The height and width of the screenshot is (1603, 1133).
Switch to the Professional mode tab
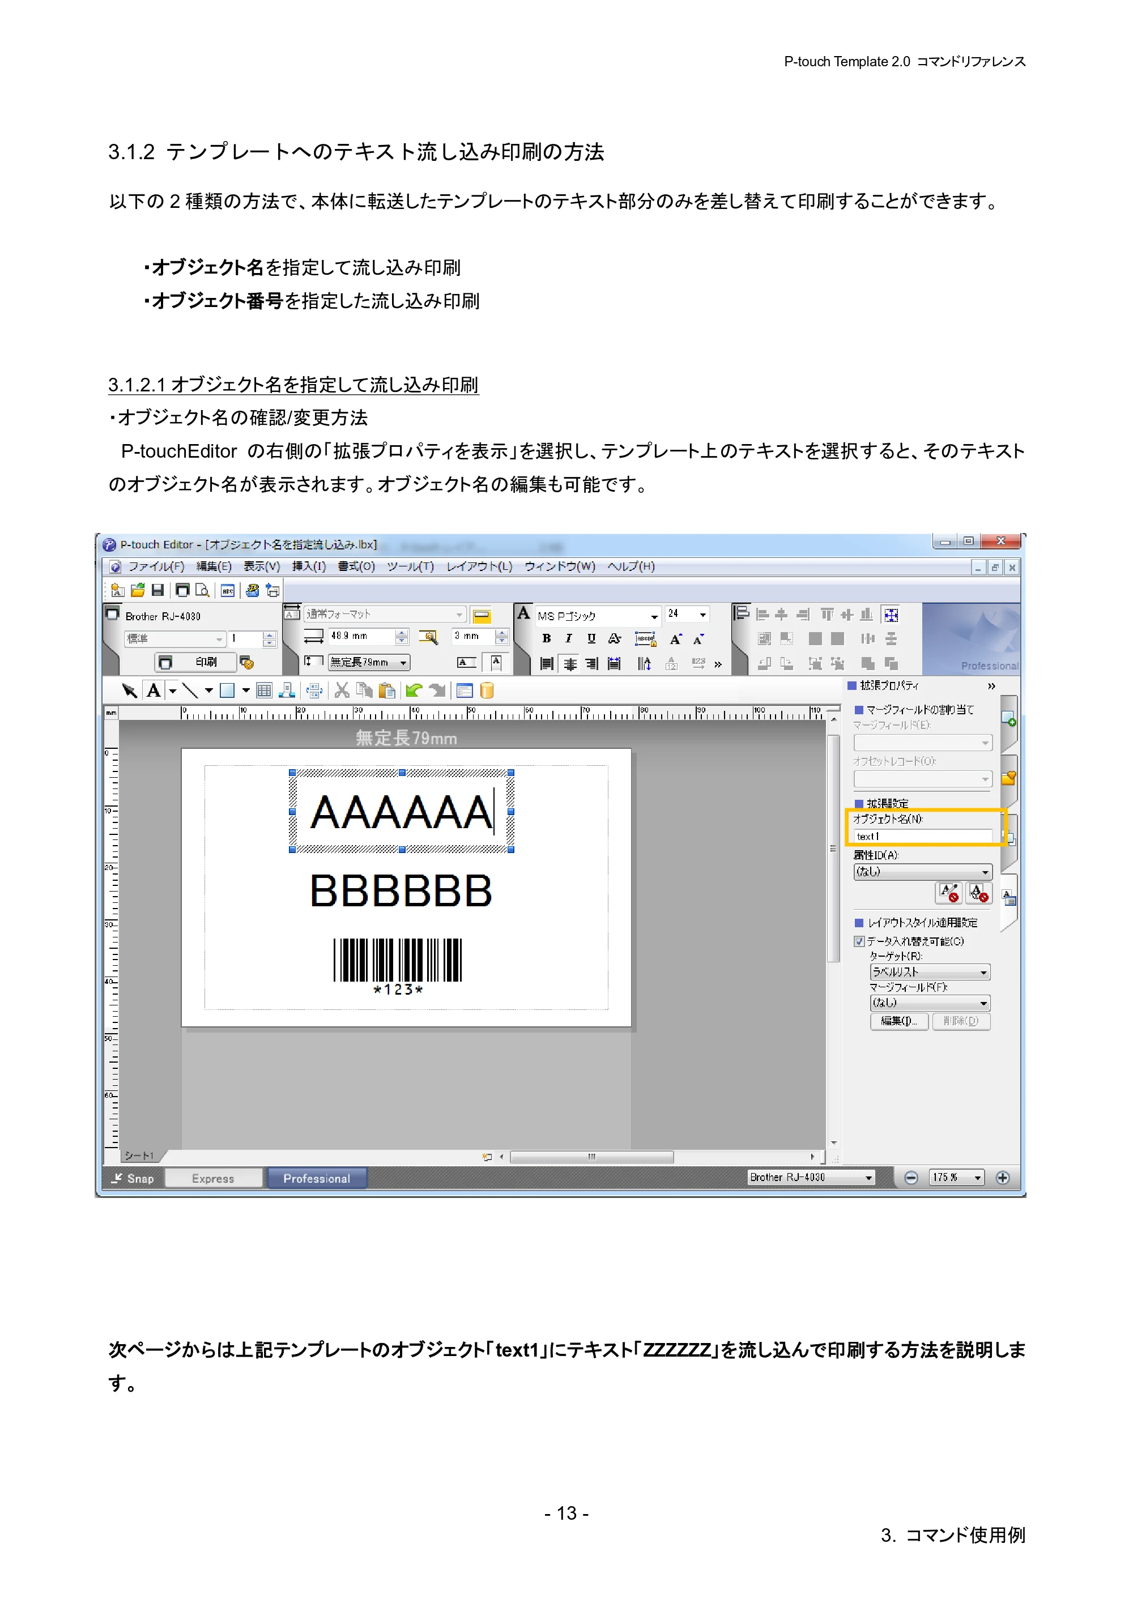316,1179
